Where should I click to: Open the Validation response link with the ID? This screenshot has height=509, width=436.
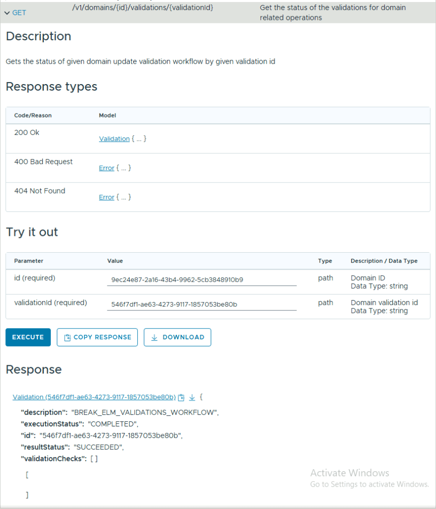pyautogui.click(x=94, y=397)
